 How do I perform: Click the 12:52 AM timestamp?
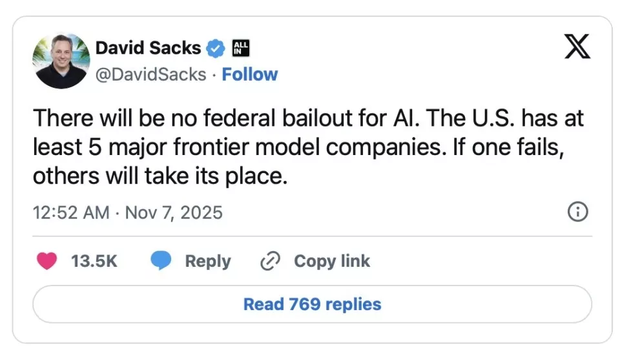[x=71, y=213]
